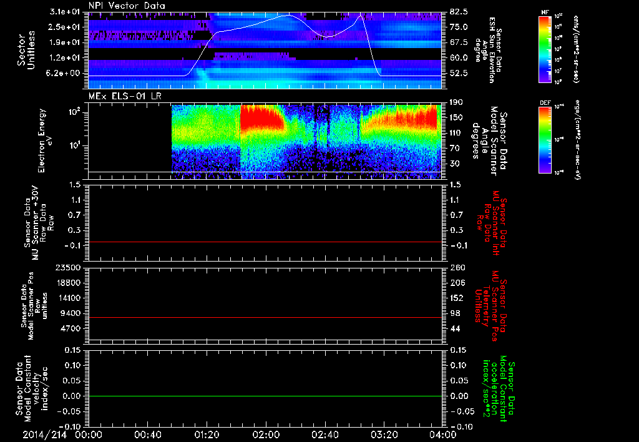Click the '190' scanner angle tick value

[457, 103]
